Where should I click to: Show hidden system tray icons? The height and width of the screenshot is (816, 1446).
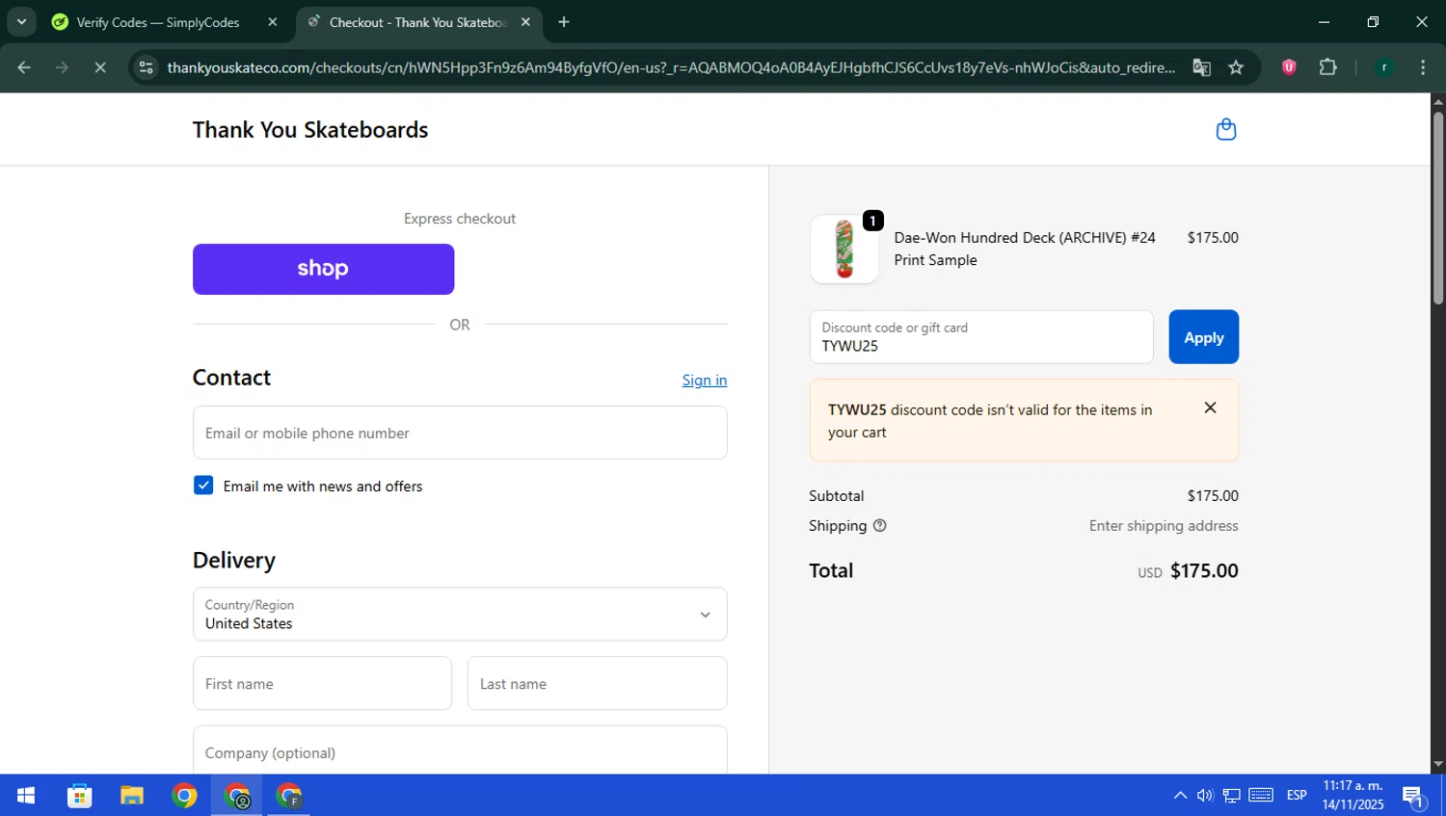point(1180,796)
